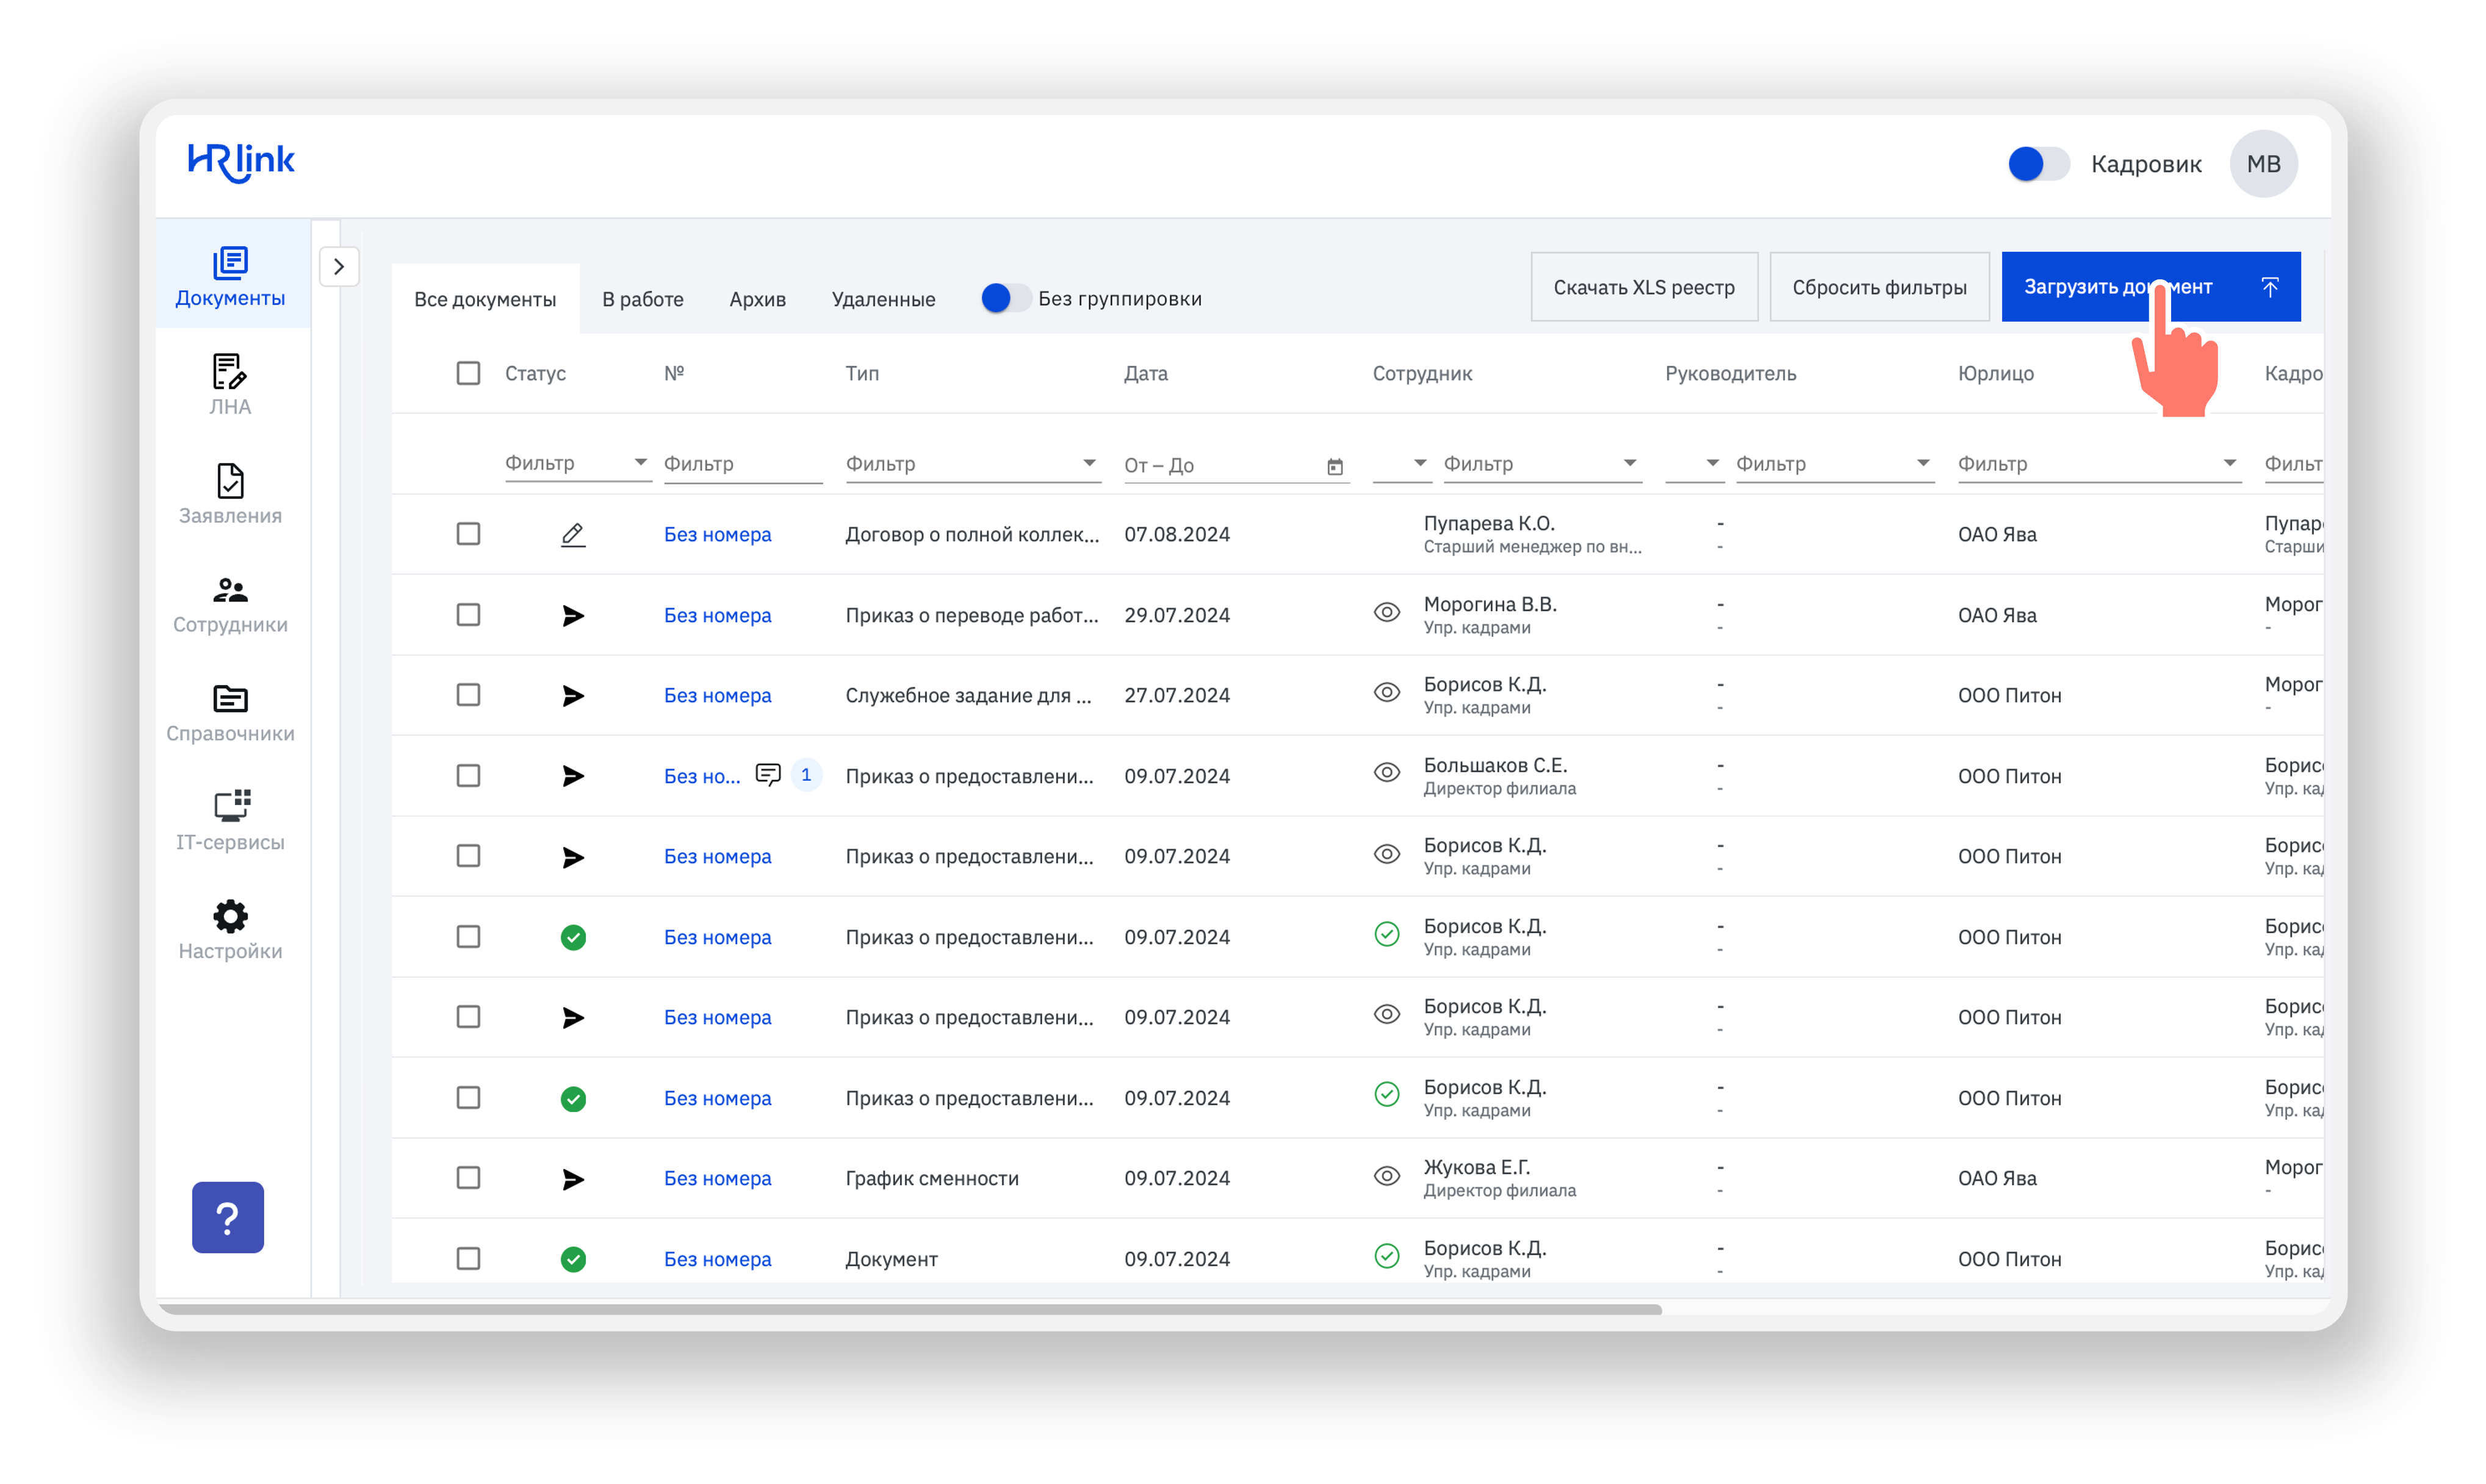The height and width of the screenshot is (1484, 2486).
Task: Open Настройки gear icon
Action: [x=230, y=916]
